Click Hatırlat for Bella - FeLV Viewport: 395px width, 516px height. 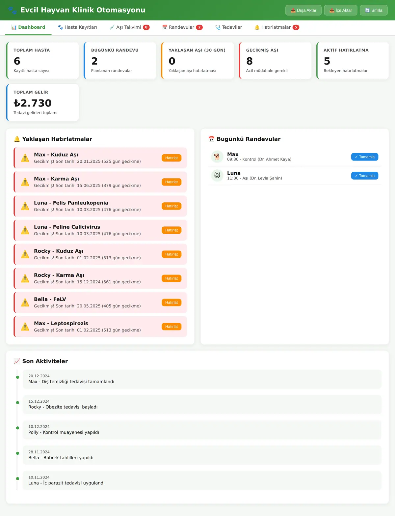(x=171, y=302)
